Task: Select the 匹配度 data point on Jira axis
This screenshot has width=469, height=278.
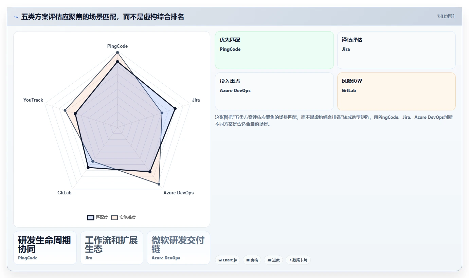Action: (175, 109)
